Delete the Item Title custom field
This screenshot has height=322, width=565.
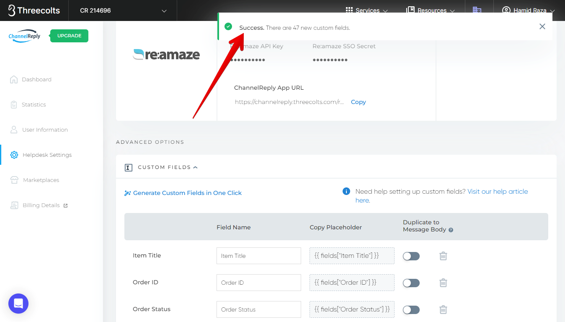tap(443, 256)
